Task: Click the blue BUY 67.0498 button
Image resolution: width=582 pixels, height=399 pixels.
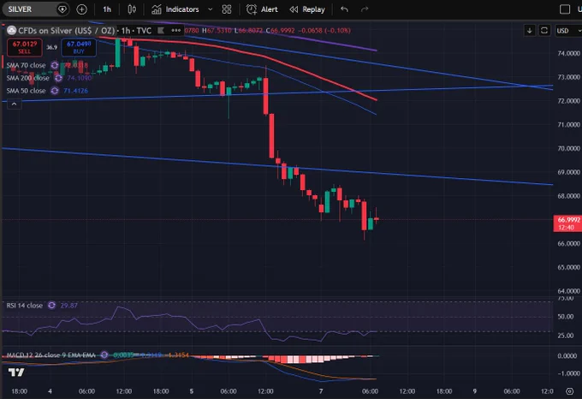Action: 79,47
